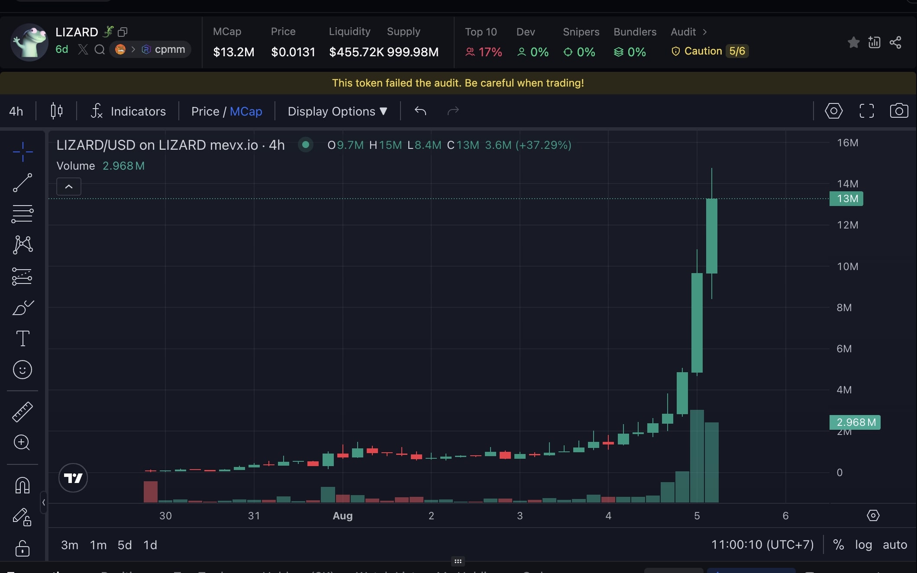This screenshot has height=573, width=917.
Task: Click the 2.968M volume axis label
Action: coord(855,422)
